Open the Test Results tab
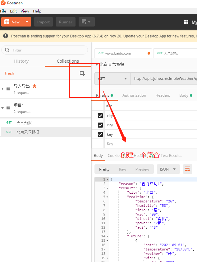Viewport: 197px width, 262px height. 171,156
